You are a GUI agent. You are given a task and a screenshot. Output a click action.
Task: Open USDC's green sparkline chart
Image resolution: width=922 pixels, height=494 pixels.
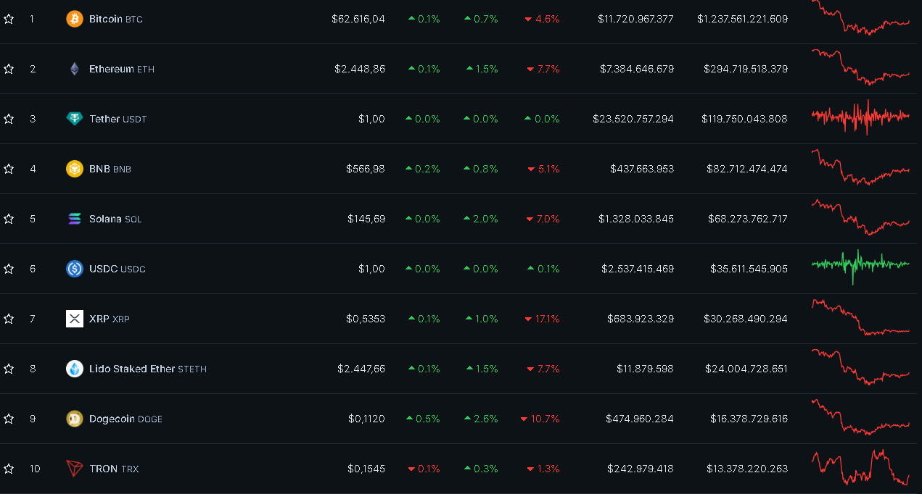click(x=860, y=266)
